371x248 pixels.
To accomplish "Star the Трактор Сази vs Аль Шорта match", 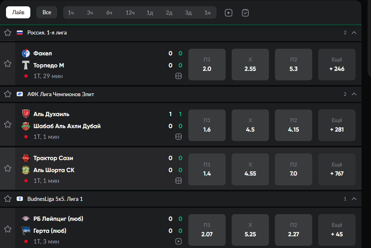I will click(8, 169).
